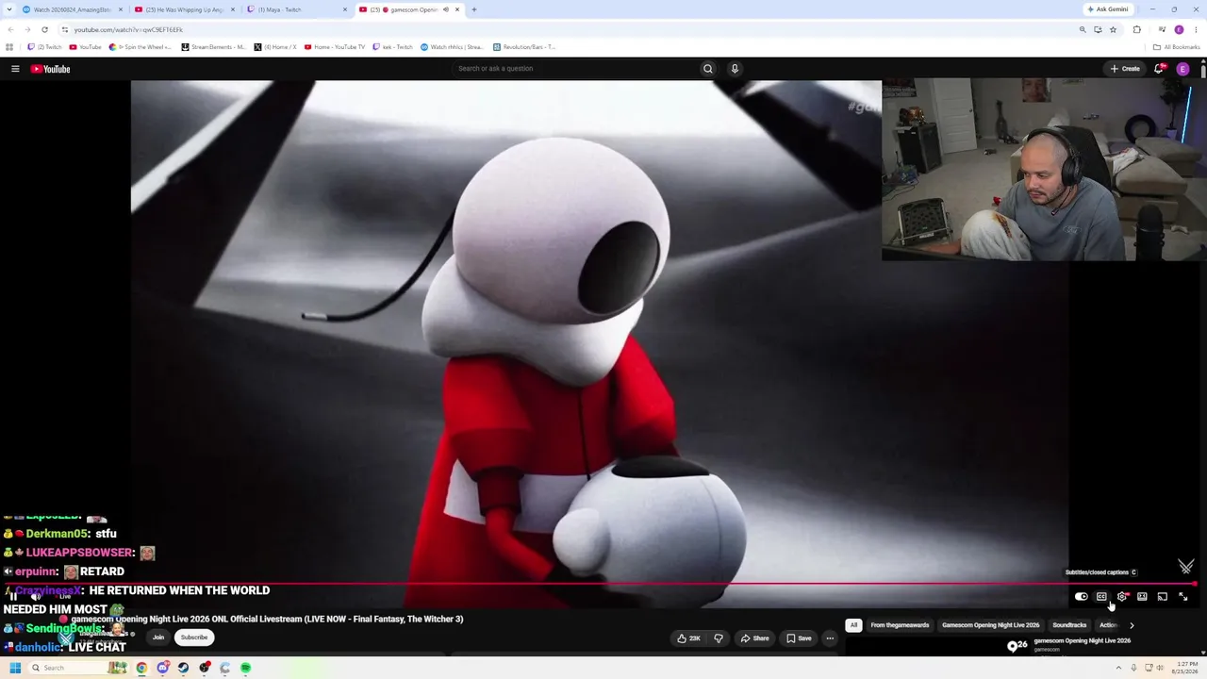
Task: Open a new browser tab
Action: tap(474, 9)
